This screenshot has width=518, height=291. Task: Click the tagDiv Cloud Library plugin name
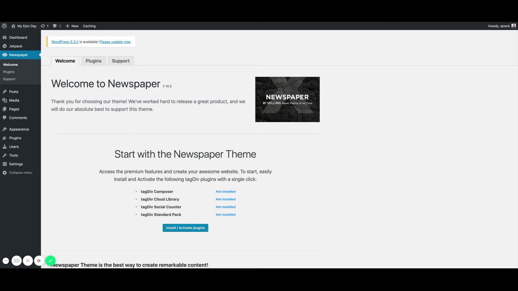(x=160, y=199)
